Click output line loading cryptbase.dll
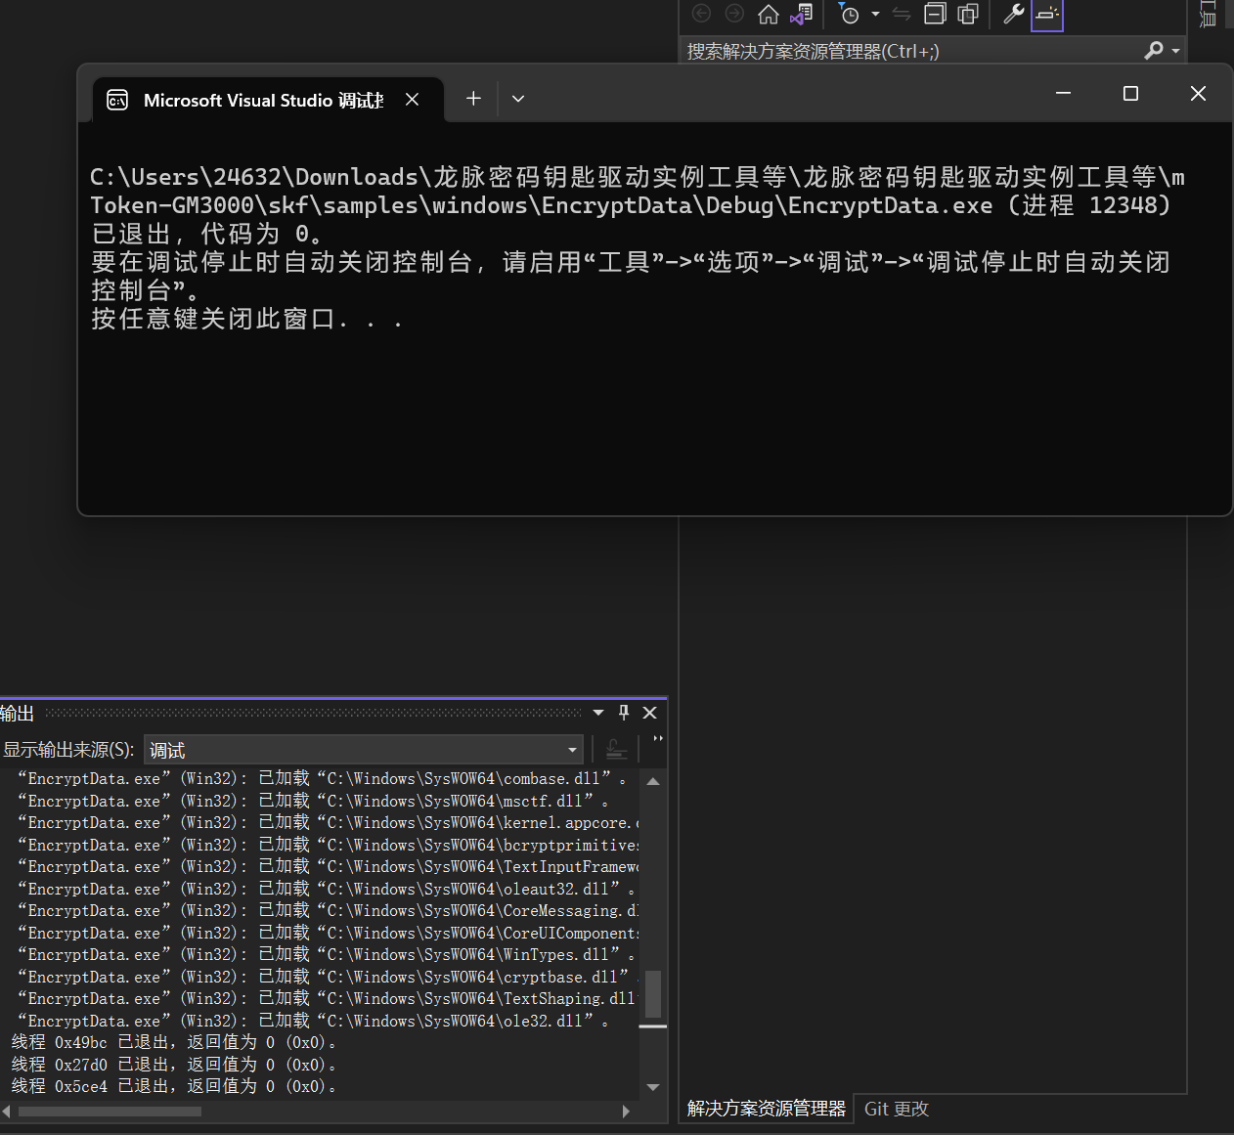1234x1135 pixels. pos(327,977)
